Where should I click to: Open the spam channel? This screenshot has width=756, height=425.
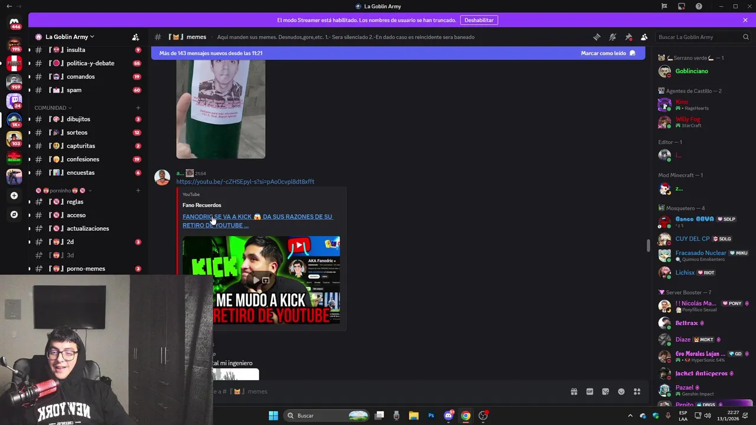coord(87,90)
